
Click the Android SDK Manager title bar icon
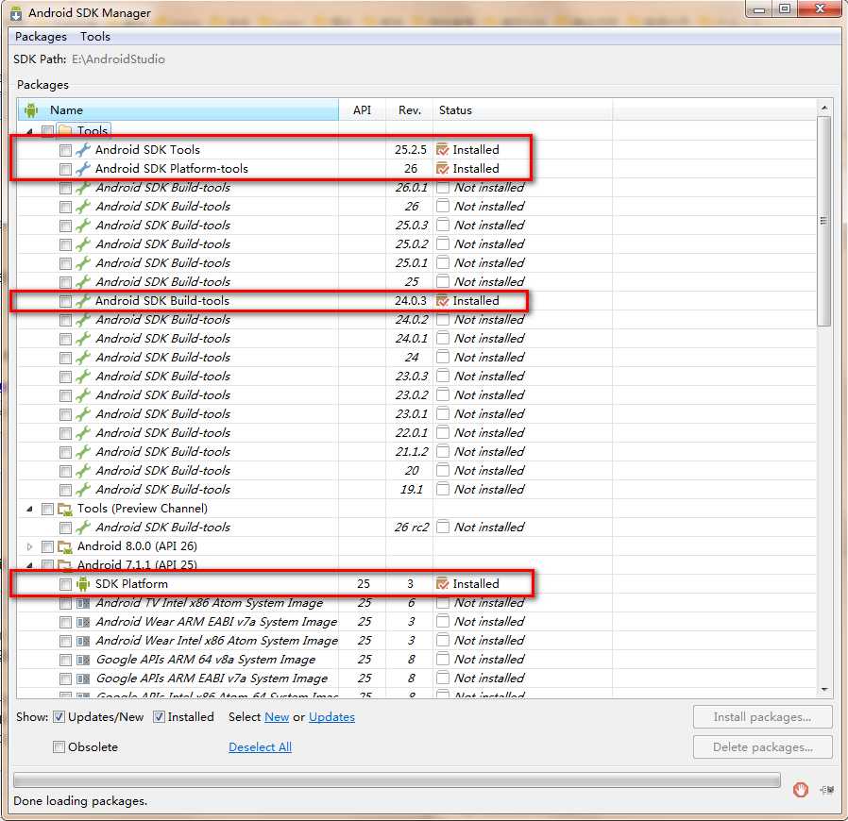click(16, 13)
